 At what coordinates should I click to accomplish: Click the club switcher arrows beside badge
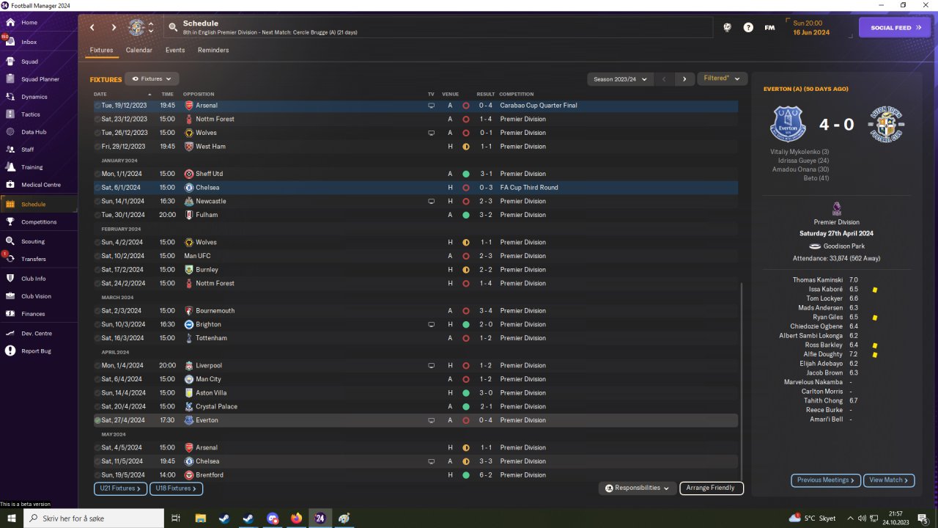pyautogui.click(x=151, y=28)
